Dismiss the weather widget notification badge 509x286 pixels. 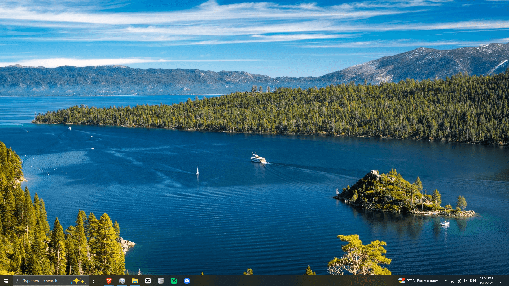tap(404, 279)
